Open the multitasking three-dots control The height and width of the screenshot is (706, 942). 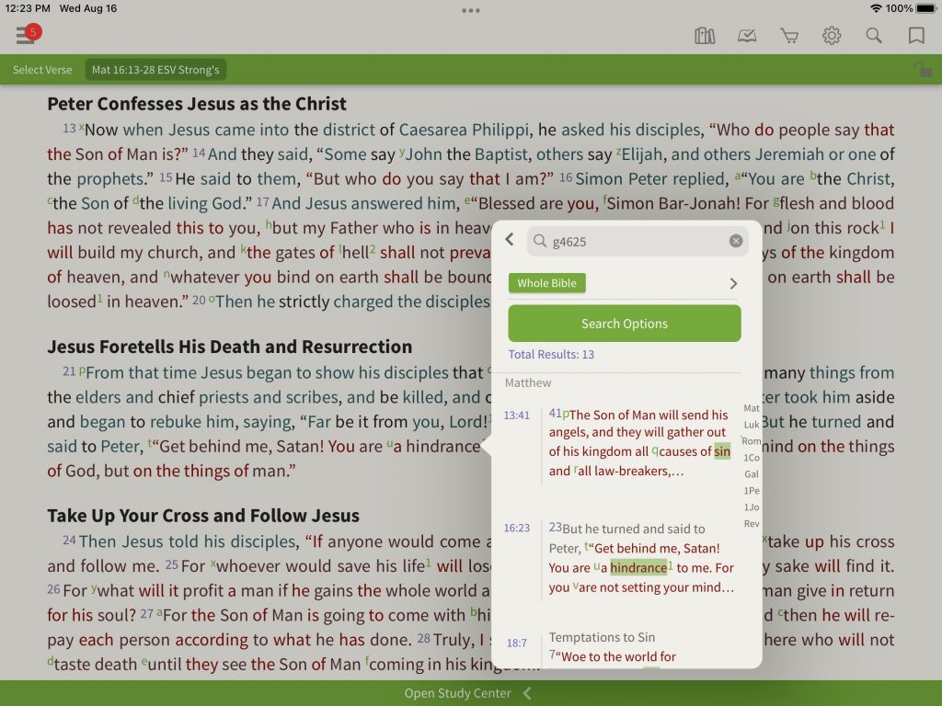(x=471, y=10)
